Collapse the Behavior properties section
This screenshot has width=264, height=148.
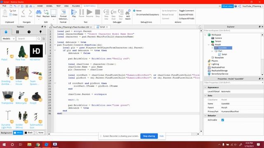click(x=205, y=116)
